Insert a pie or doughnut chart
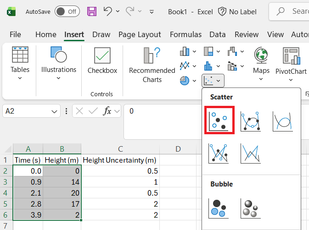Image resolution: width=309 pixels, height=230 pixels. (x=185, y=81)
